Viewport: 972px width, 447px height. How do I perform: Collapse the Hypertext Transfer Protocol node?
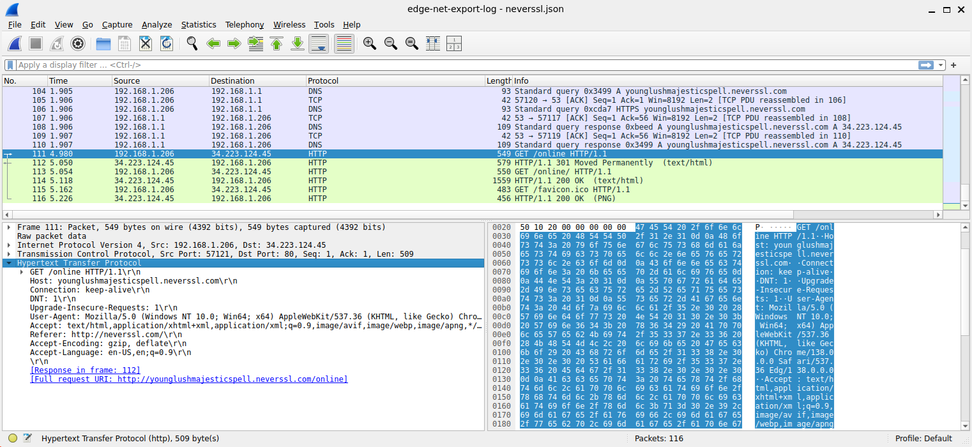coord(9,263)
